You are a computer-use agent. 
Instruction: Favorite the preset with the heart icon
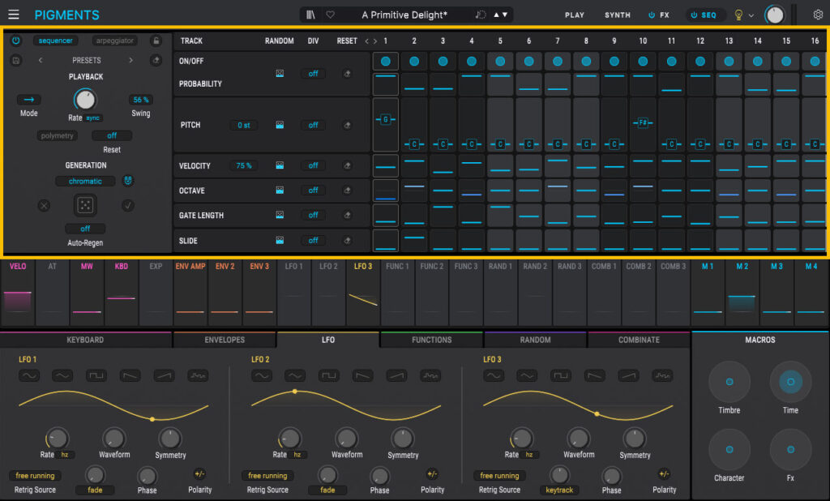pos(331,15)
